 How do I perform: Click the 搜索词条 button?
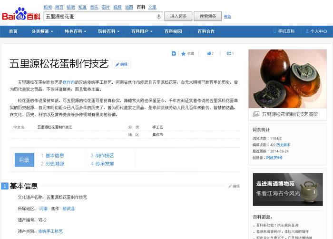pos(208,16)
